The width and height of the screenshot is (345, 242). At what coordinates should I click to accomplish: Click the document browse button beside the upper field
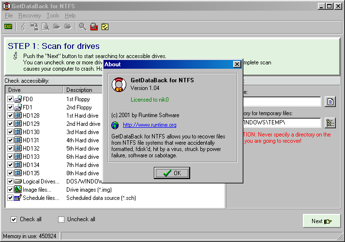[x=330, y=102]
